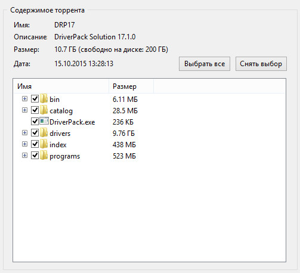
Task: Expand the index folder tree node
Action: tap(24, 144)
